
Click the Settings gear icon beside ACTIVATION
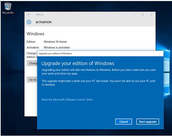(x=29, y=22)
